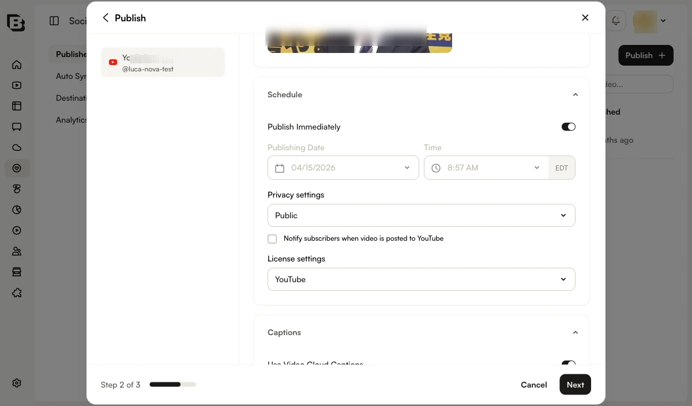Open the License settings YouTube dropdown
Image resolution: width=692 pixels, height=406 pixels.
pos(422,279)
